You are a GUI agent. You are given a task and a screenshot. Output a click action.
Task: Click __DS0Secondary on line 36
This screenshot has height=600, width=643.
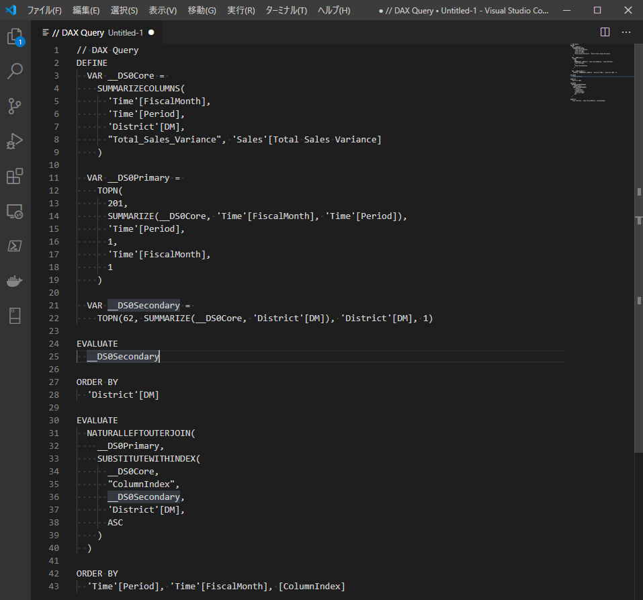point(144,497)
